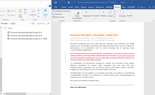
Task: Open the Thesaurus tool
Action: click(57, 14)
